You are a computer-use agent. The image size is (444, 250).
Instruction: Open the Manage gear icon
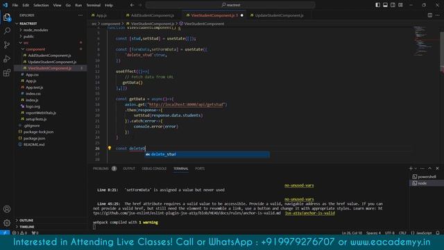pyautogui.click(x=7, y=222)
